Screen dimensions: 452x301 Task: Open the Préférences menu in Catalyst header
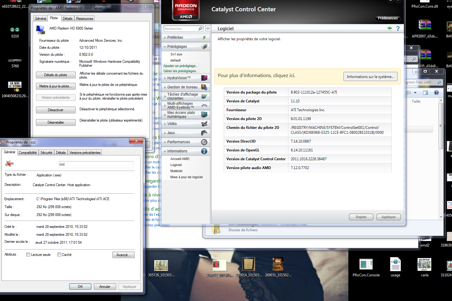(387, 18)
